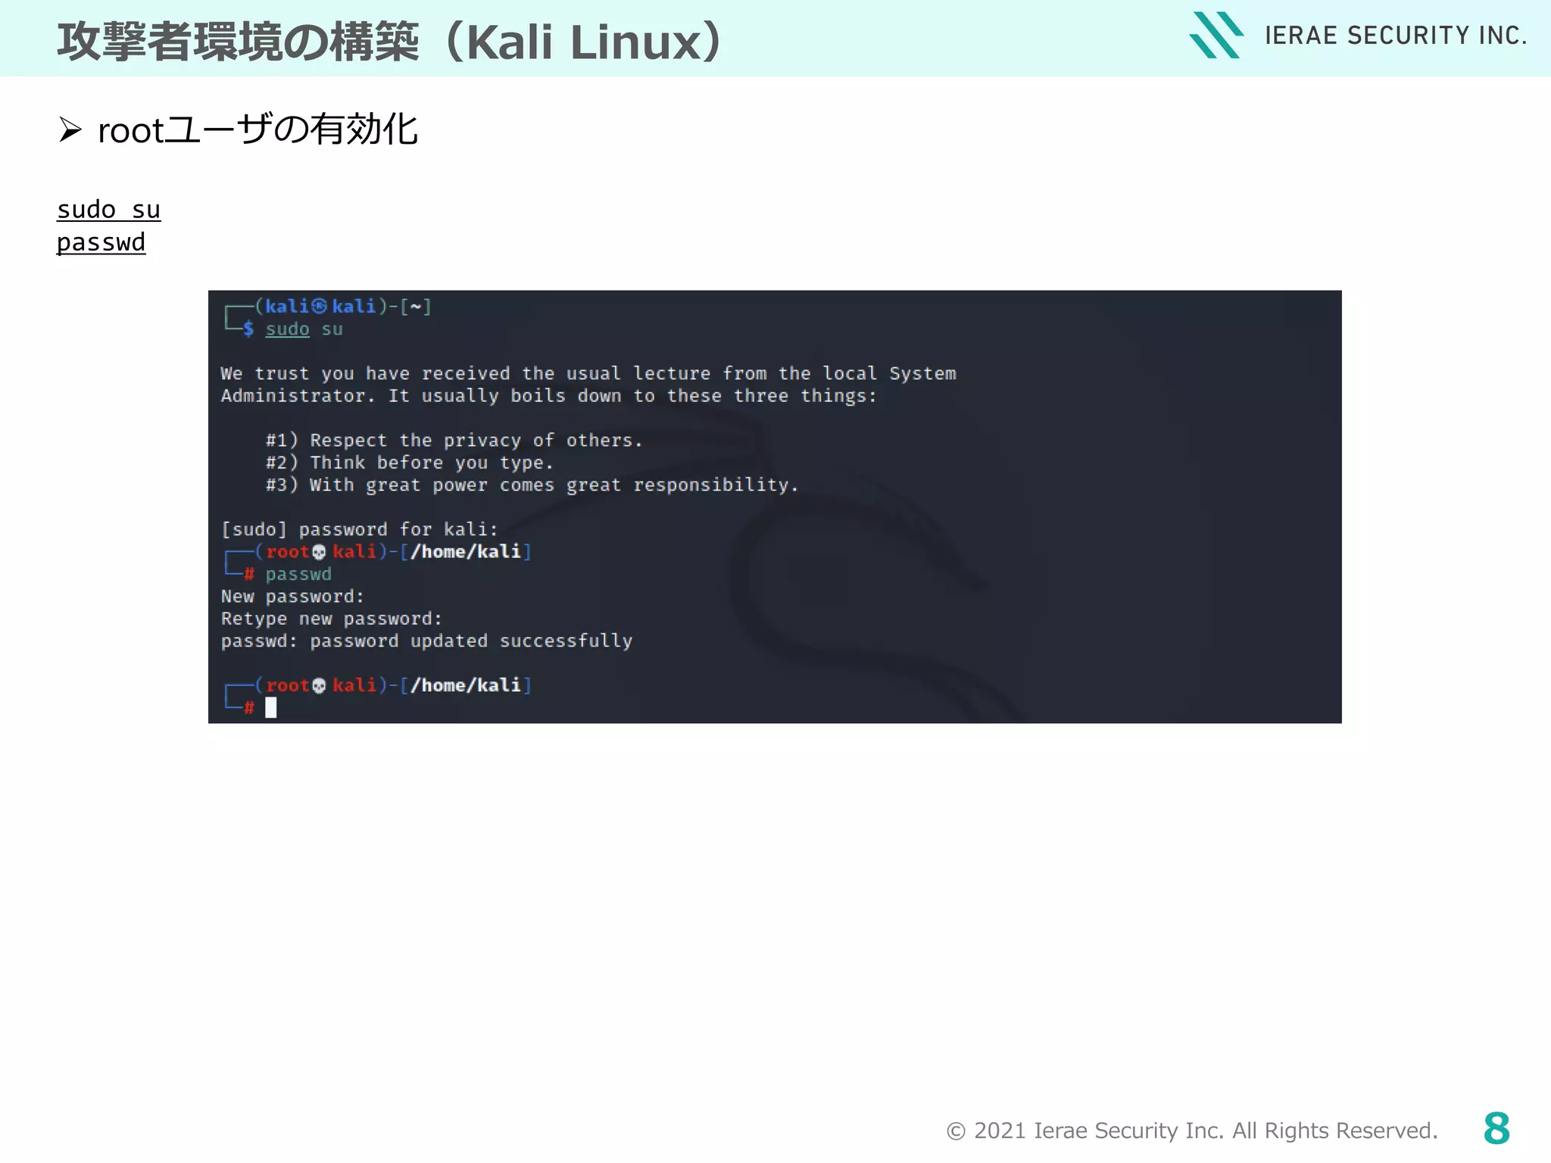This screenshot has width=1551, height=1163.
Task: Click '#2) Think before you type.'
Action: tap(409, 463)
